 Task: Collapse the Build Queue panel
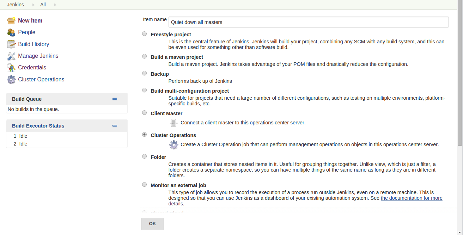(115, 99)
